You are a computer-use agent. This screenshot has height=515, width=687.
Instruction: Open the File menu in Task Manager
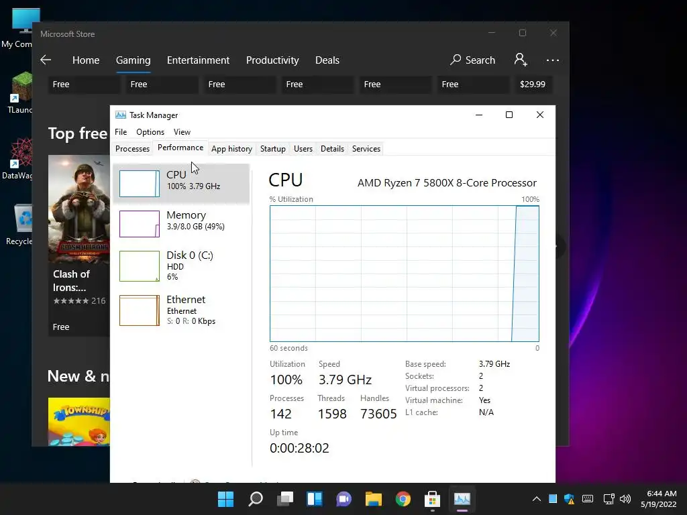(121, 132)
